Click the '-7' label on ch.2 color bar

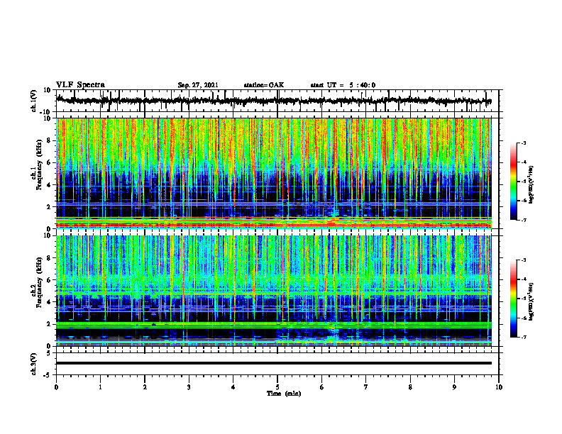[523, 337]
